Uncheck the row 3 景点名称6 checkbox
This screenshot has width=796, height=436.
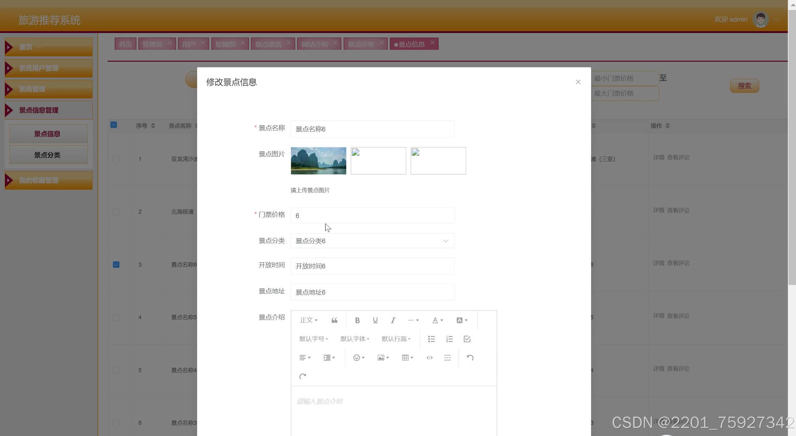point(116,264)
